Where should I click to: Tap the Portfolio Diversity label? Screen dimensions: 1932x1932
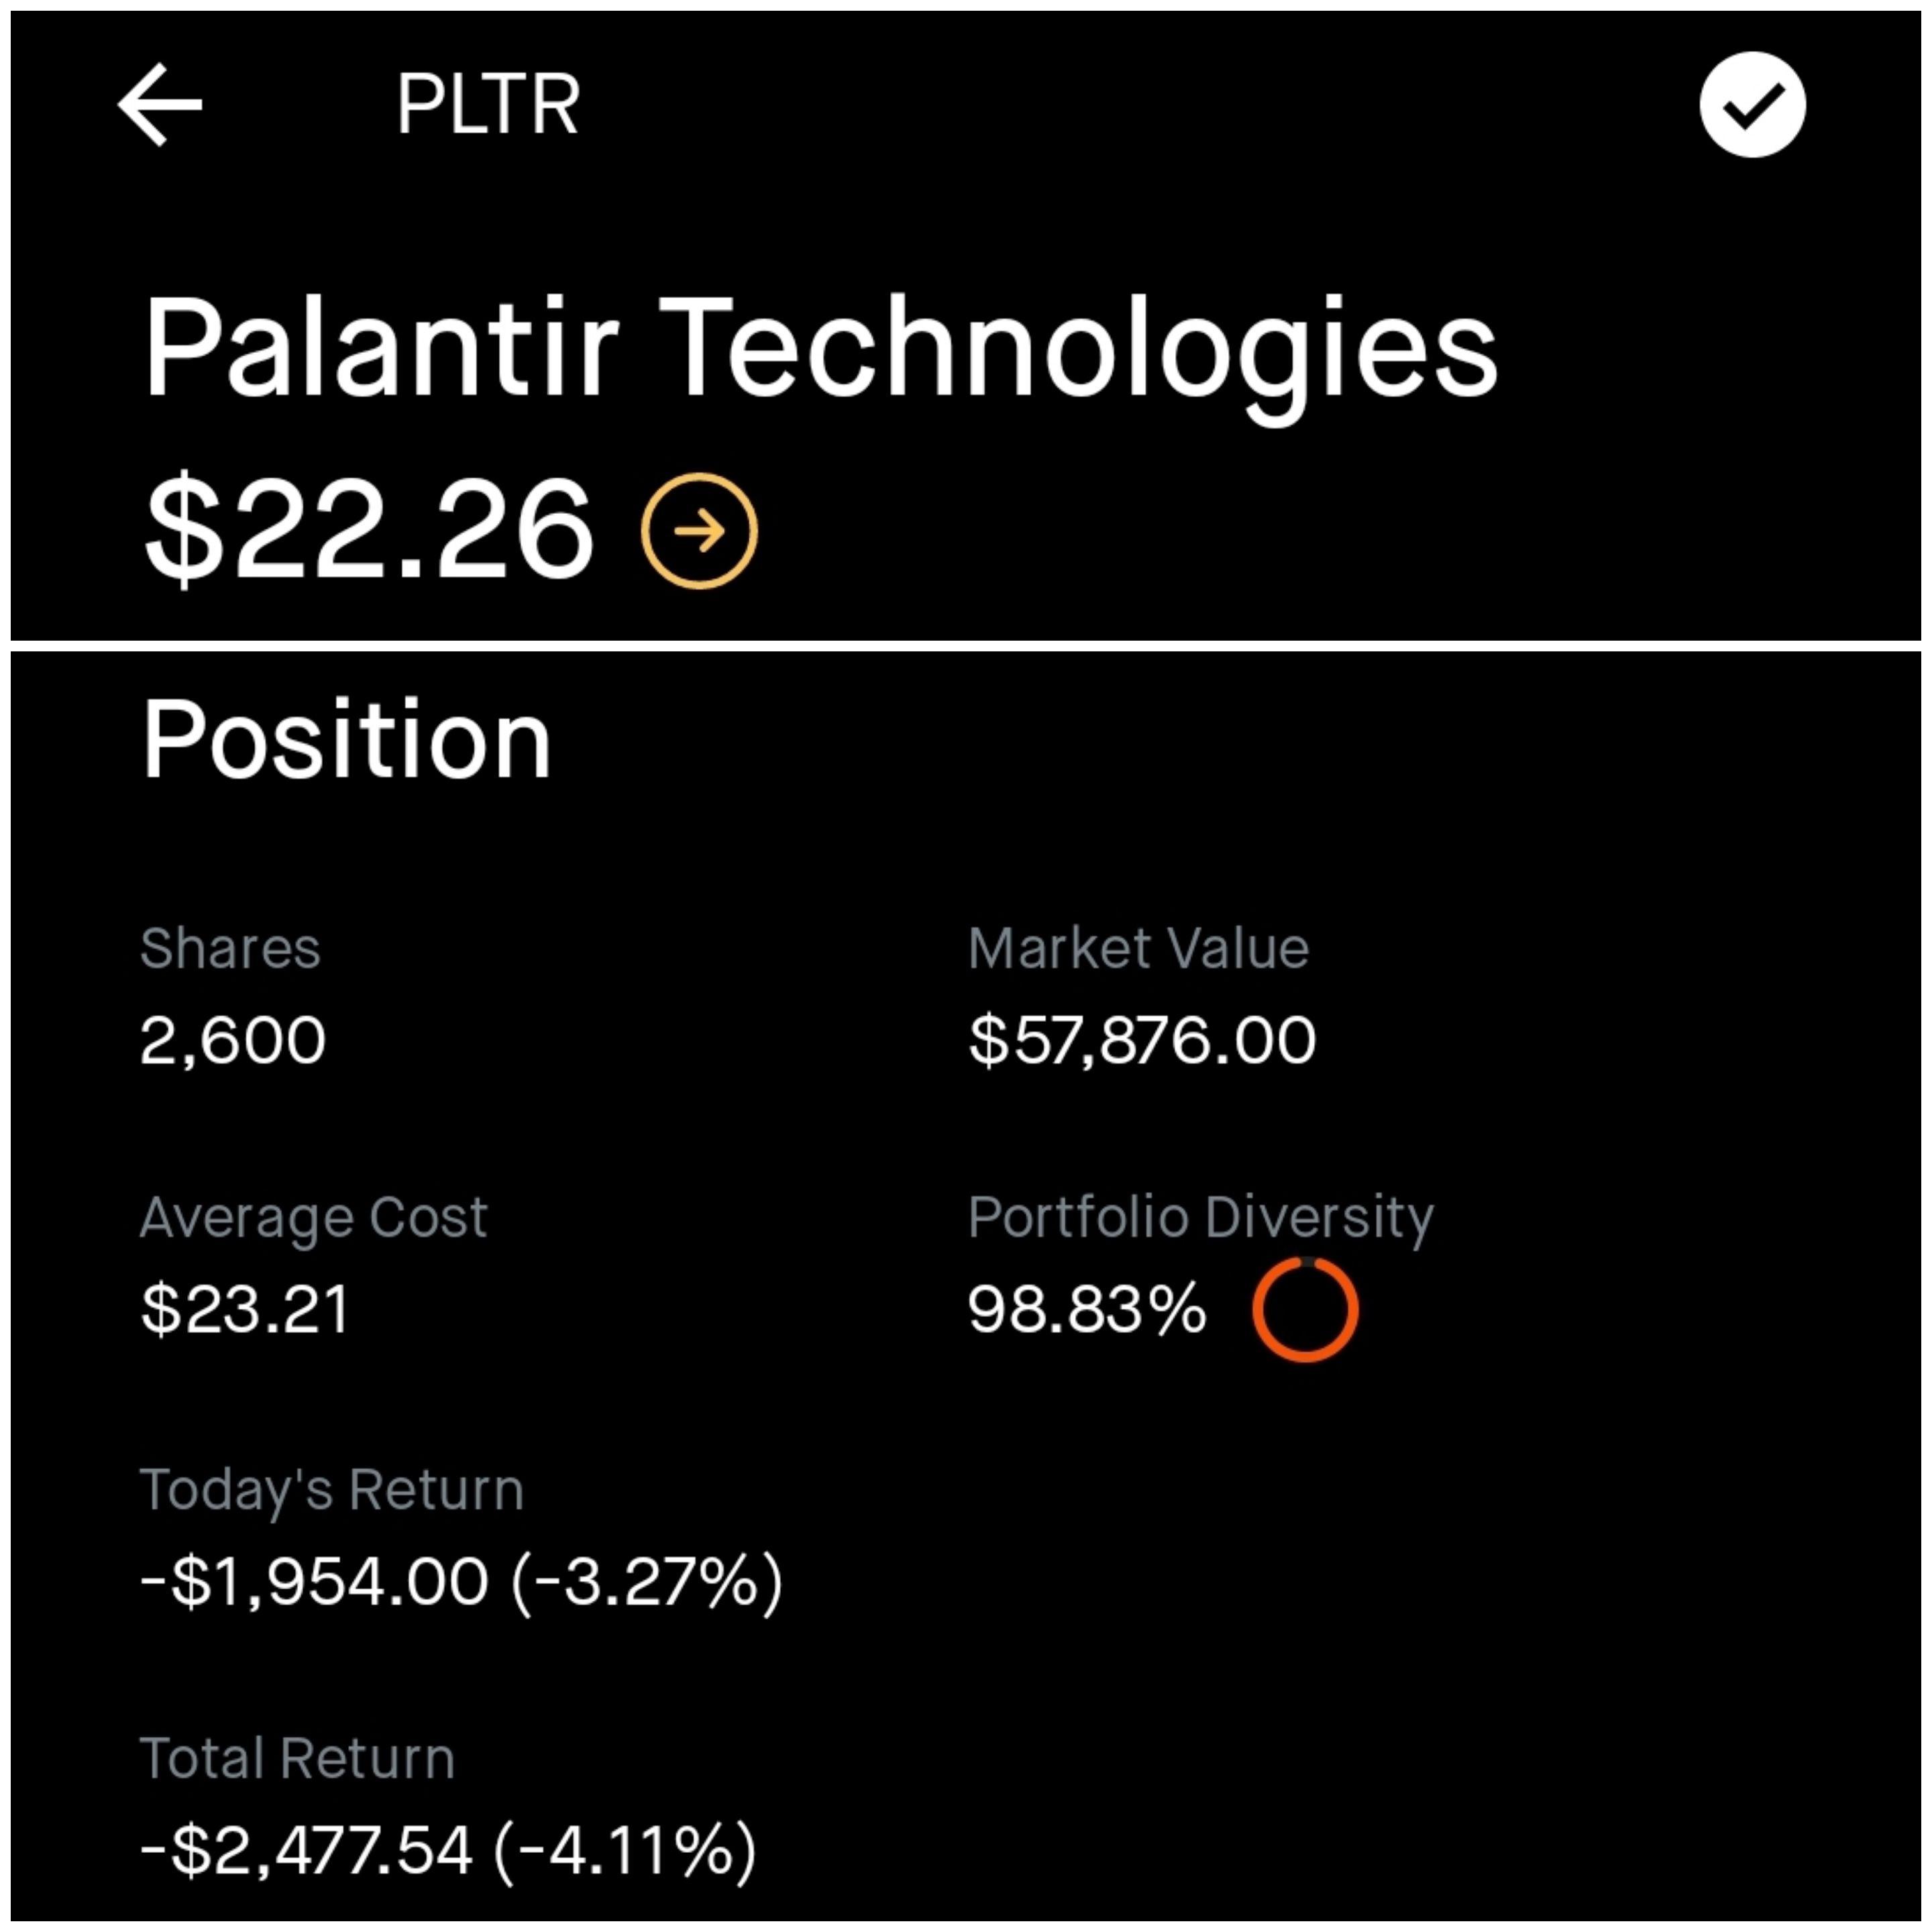tap(1200, 1218)
